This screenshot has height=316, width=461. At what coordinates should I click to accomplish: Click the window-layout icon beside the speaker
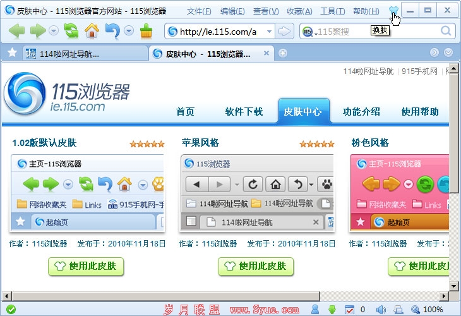[x=398, y=310]
